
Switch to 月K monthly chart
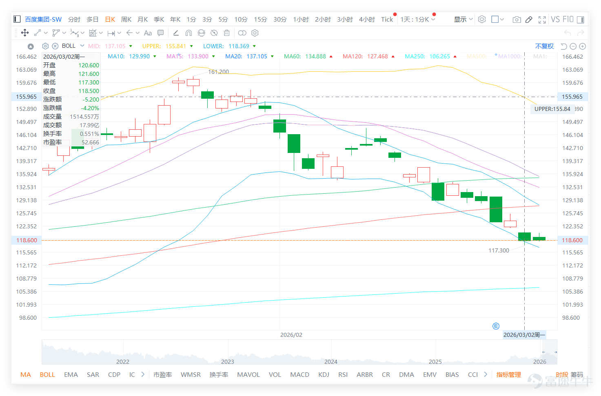point(142,19)
